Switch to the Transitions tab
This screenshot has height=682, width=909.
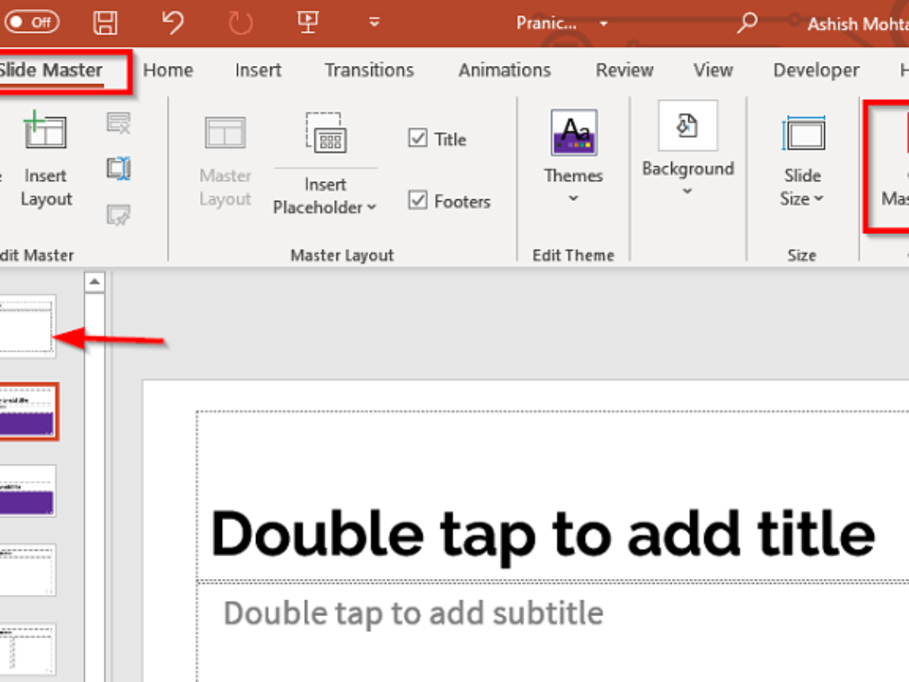pos(369,70)
